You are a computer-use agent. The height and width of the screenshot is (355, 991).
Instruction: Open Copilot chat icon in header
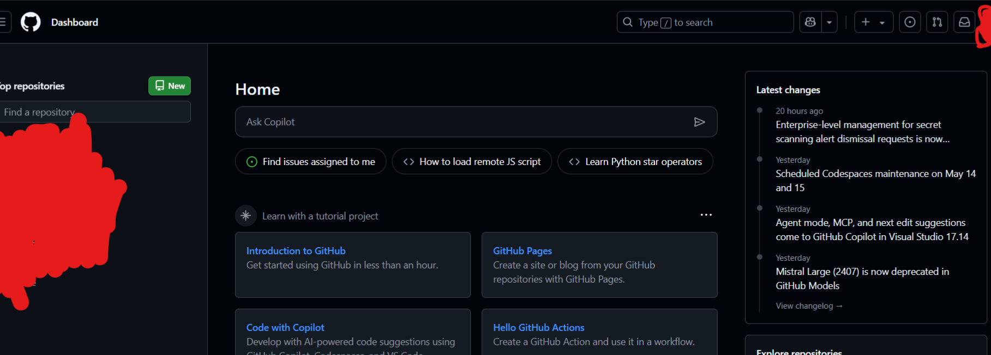[x=810, y=22]
